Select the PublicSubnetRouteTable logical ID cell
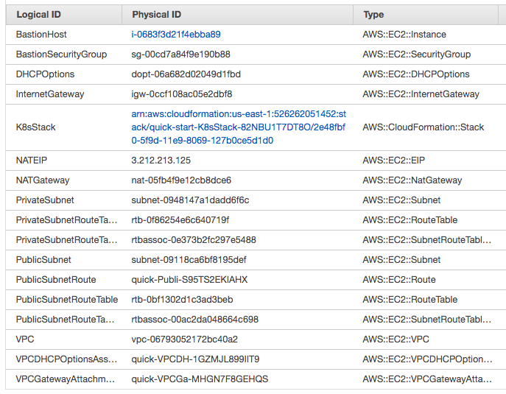506x394 pixels. tap(67, 300)
